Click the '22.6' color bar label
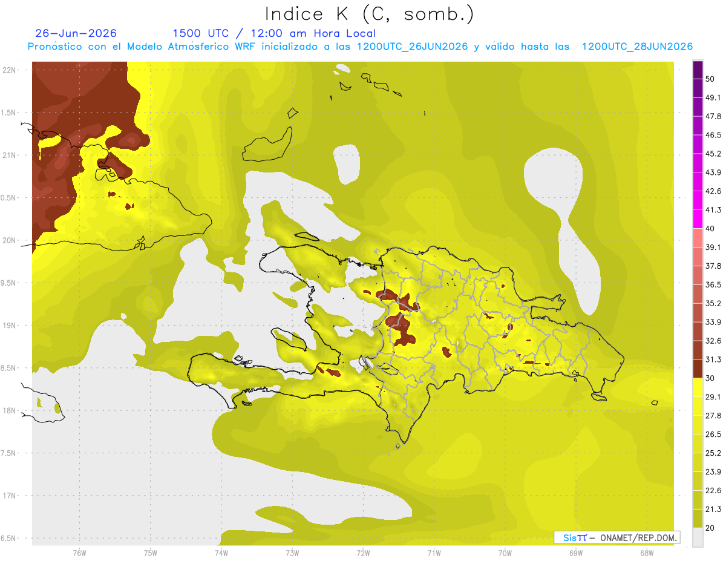Image resolution: width=726 pixels, height=561 pixels. pos(713,491)
